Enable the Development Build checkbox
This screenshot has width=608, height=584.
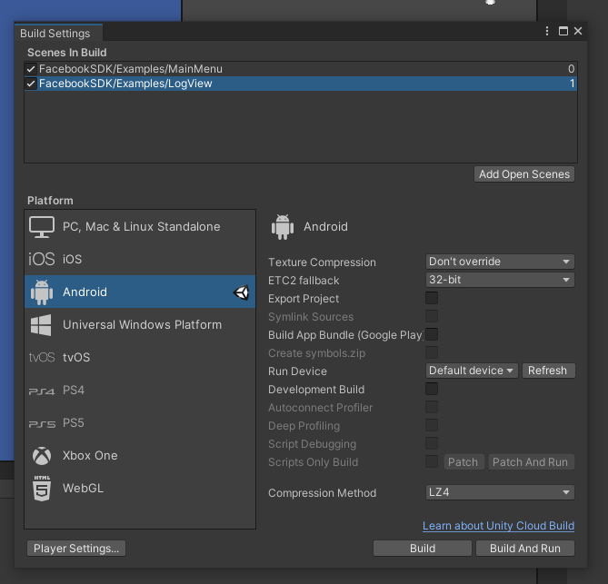coord(432,389)
